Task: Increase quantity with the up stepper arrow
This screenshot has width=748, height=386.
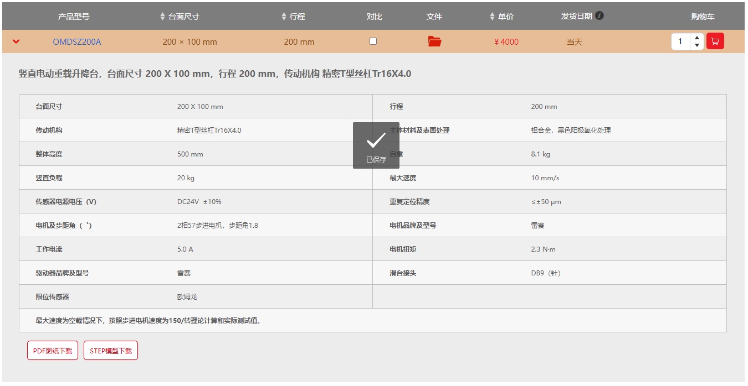Action: click(696, 38)
